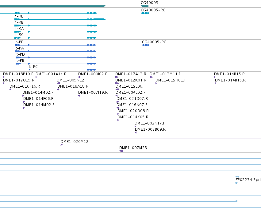Open the DME1-012K01.R label
Viewport: 261px width, 209px height.
coord(131,80)
